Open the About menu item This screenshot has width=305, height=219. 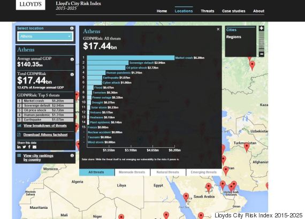click(258, 11)
